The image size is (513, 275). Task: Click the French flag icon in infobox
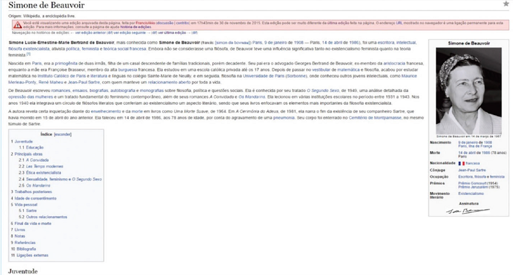pyautogui.click(x=461, y=163)
